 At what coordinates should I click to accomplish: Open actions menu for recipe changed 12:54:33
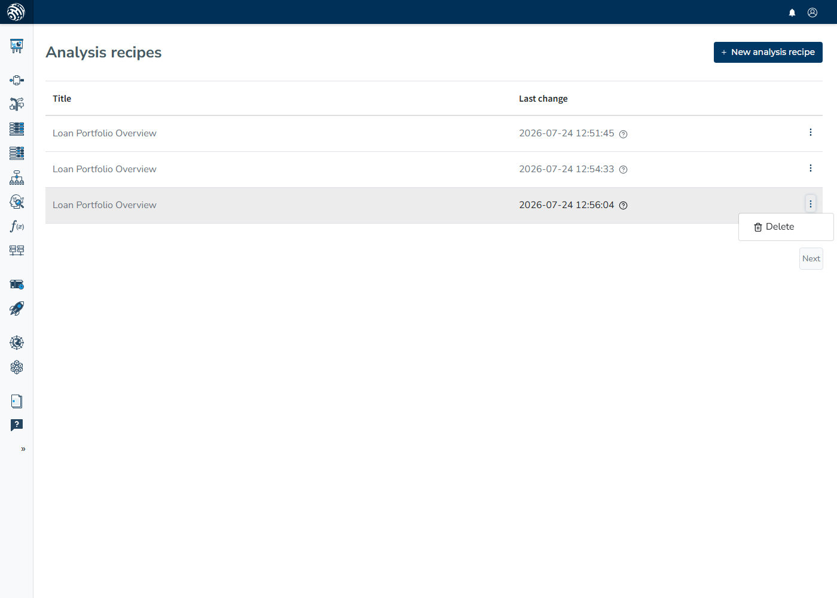[x=811, y=168]
